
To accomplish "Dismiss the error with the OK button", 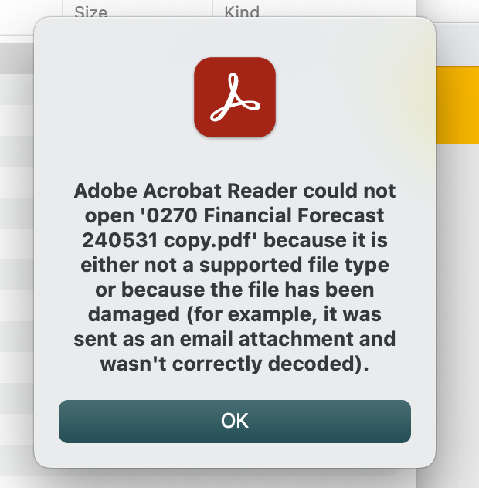I will (x=235, y=422).
